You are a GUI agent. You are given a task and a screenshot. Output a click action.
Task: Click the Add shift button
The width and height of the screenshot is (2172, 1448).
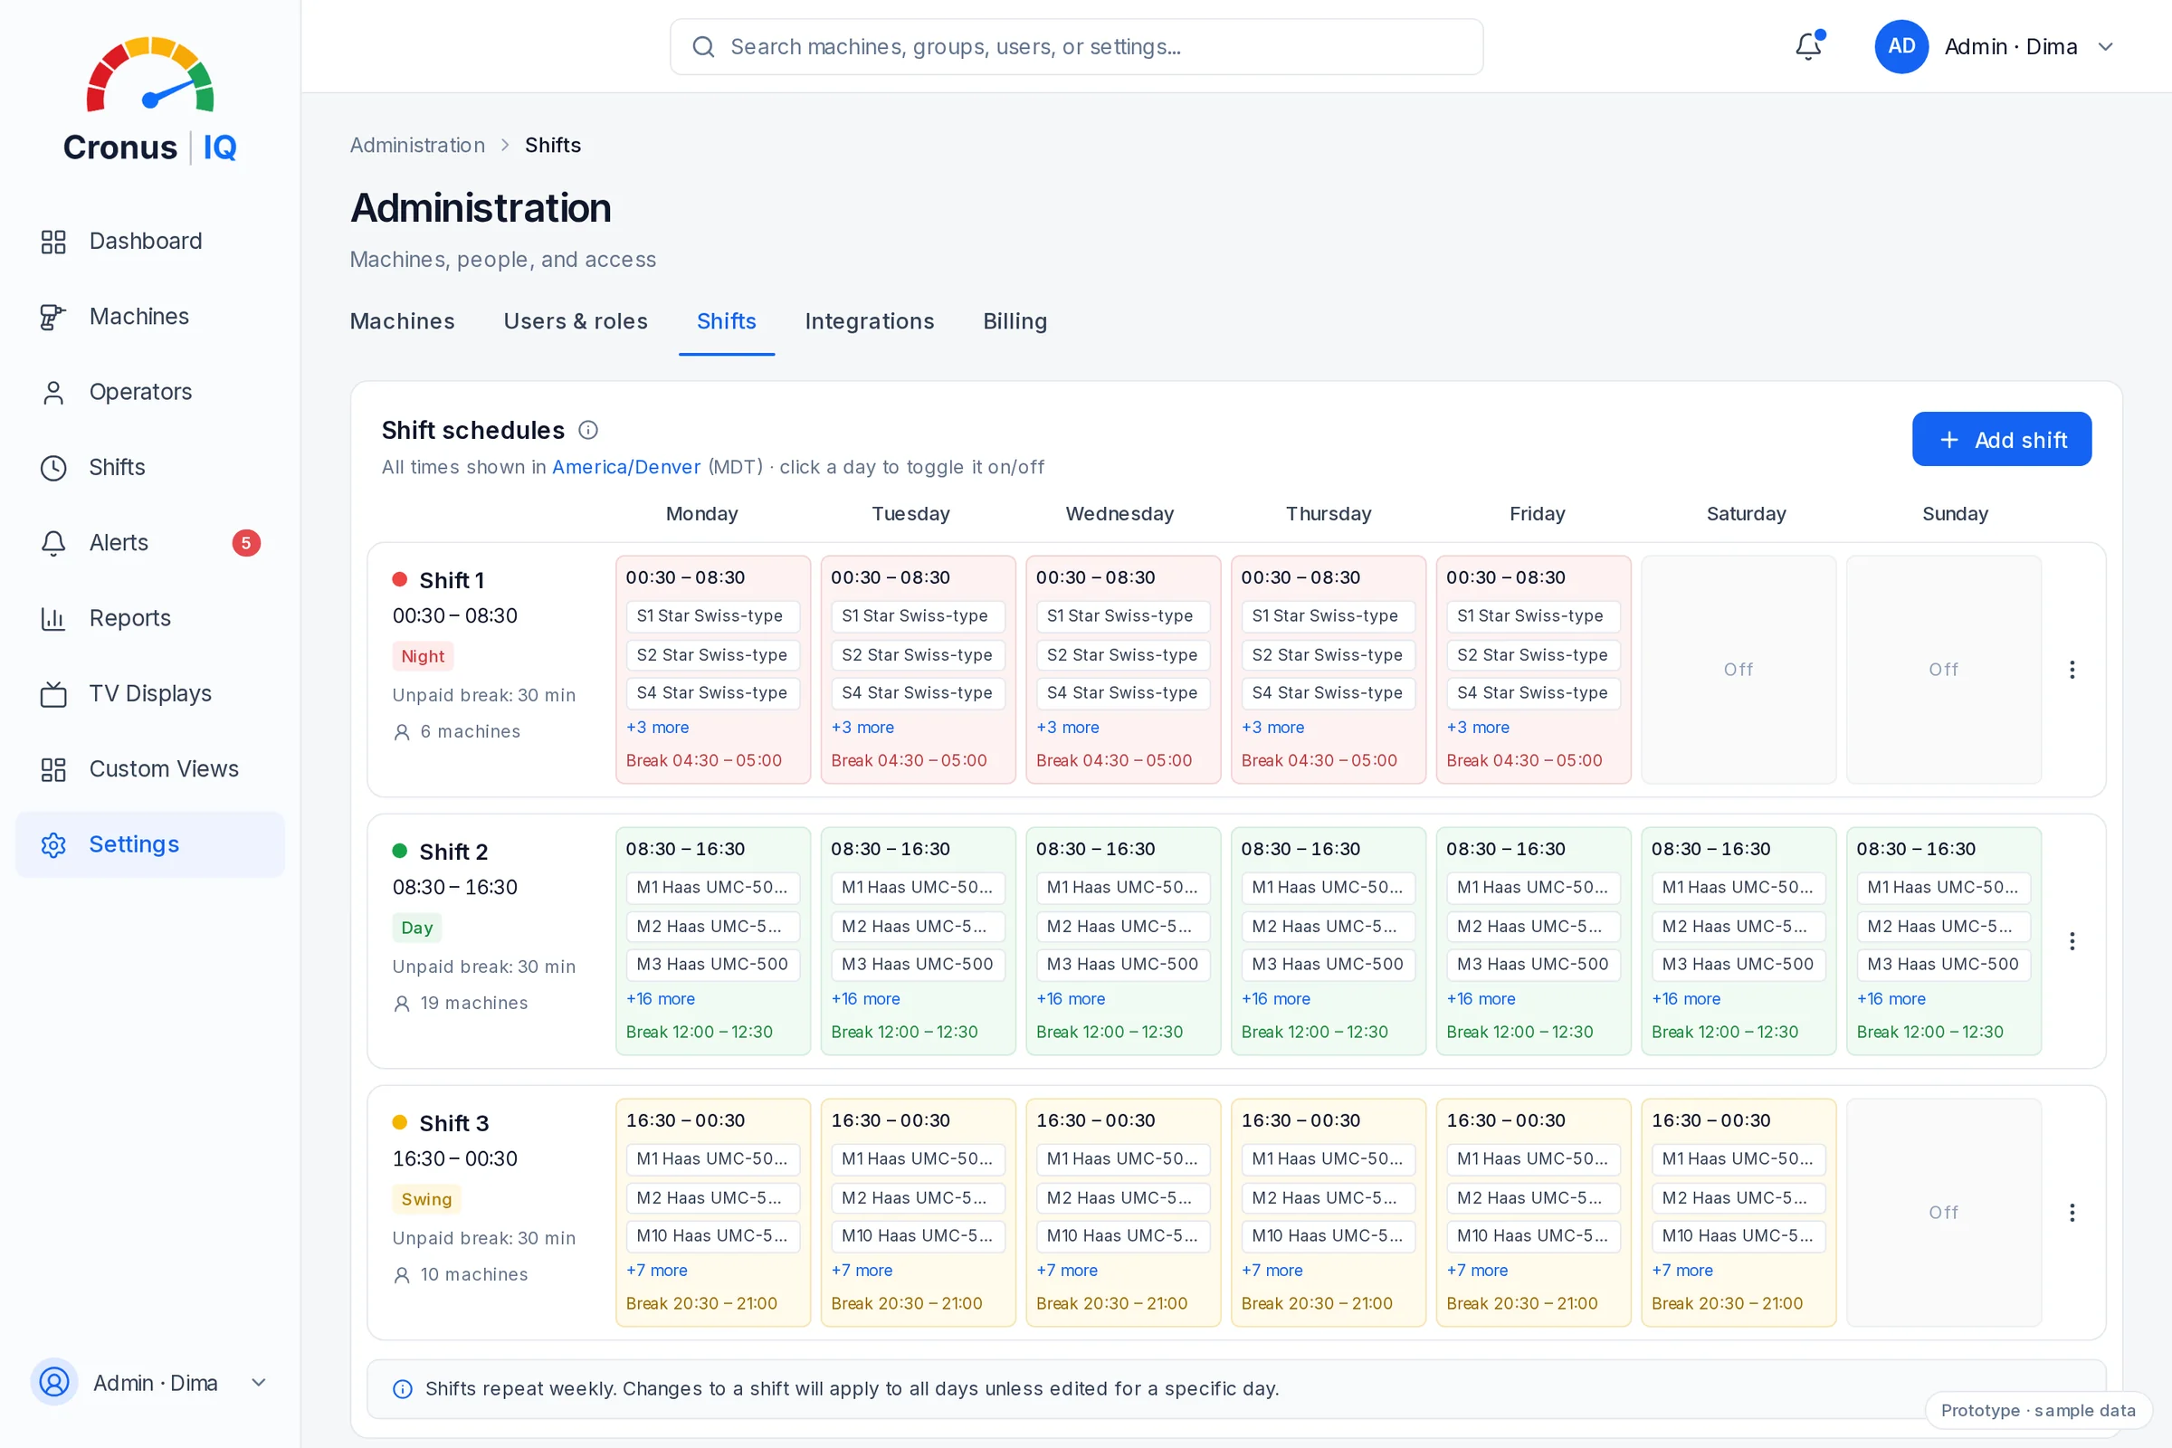[2001, 440]
